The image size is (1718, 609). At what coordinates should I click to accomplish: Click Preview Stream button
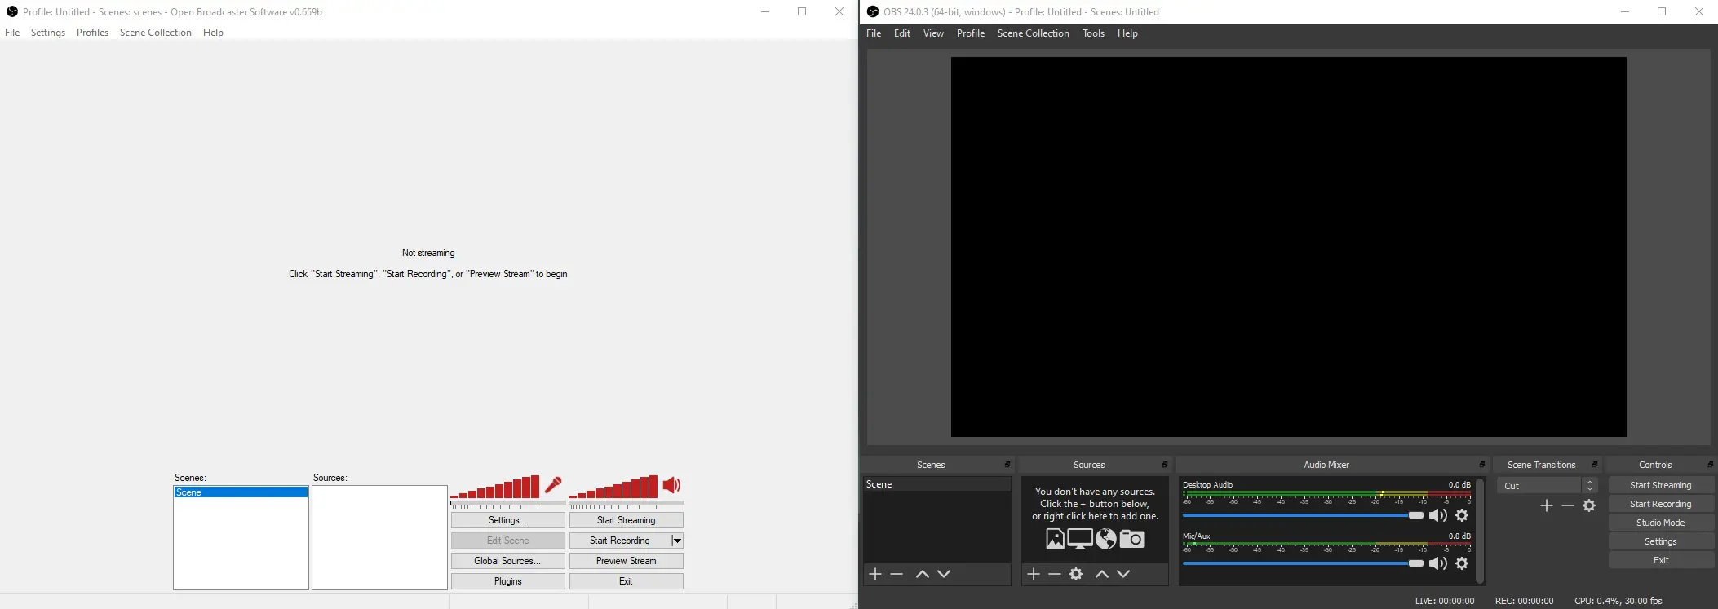point(627,561)
